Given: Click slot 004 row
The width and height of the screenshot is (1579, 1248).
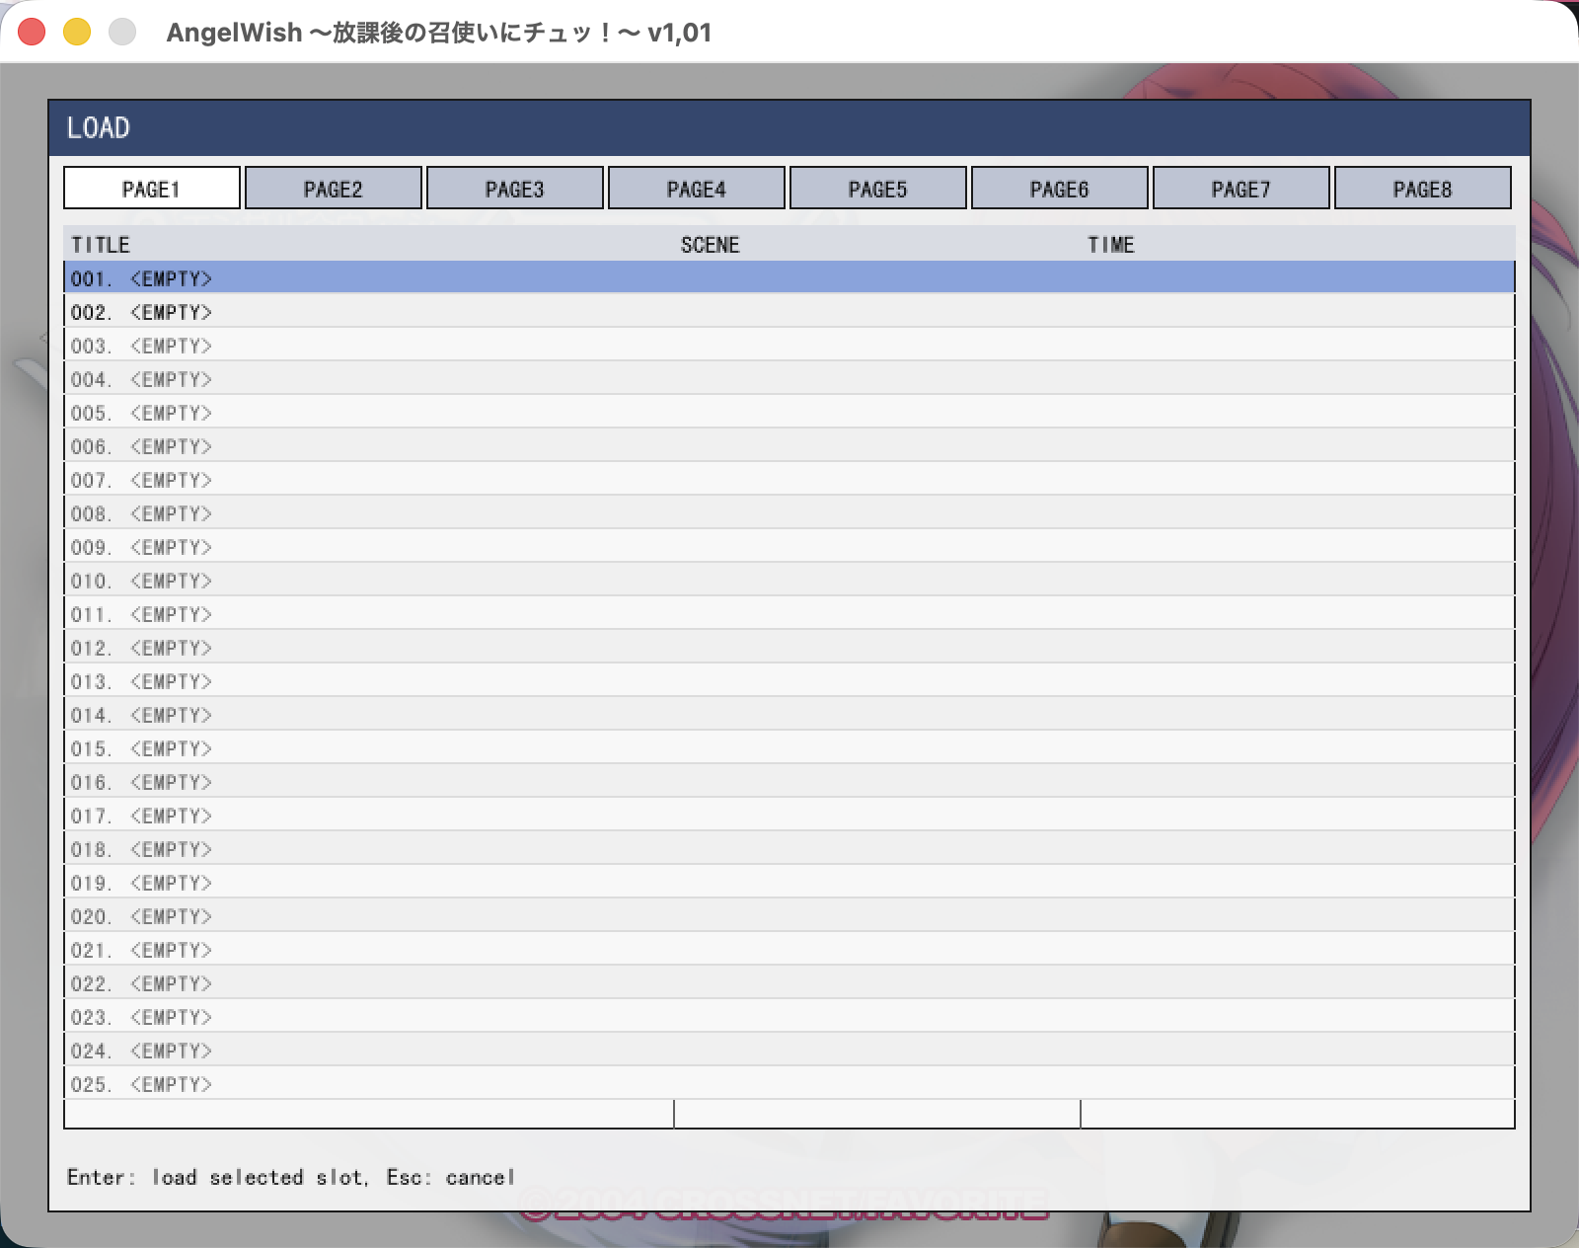Looking at the screenshot, I should click(789, 378).
